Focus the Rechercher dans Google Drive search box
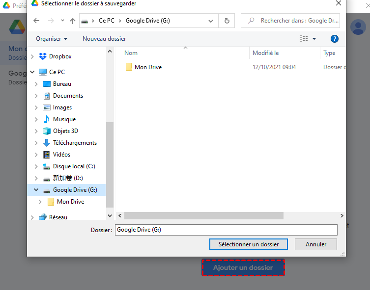Image resolution: width=370 pixels, height=290 pixels. (290, 21)
